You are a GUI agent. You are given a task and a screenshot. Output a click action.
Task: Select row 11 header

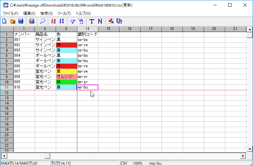(7, 87)
